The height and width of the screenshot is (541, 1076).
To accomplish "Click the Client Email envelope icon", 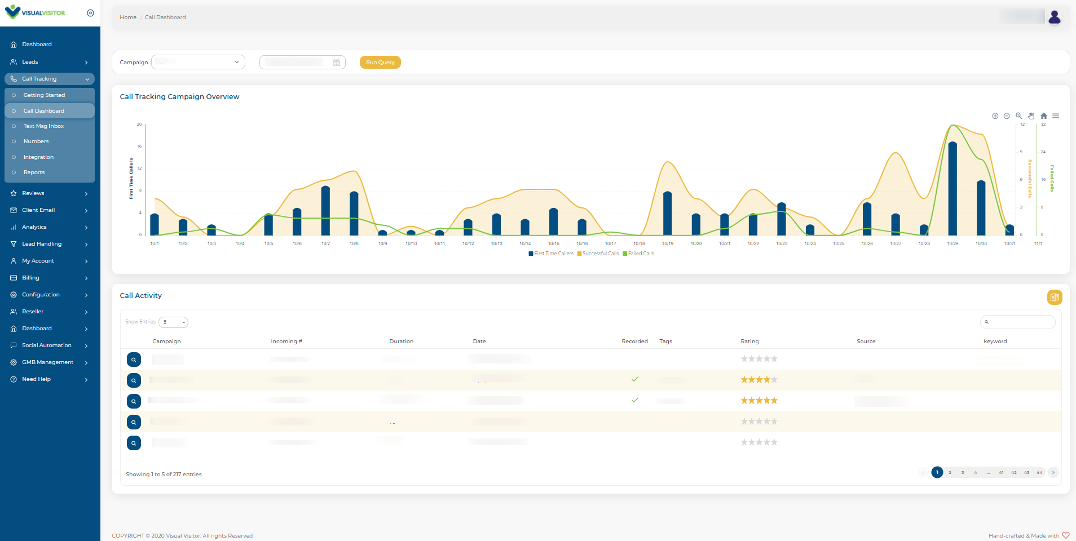I will (x=14, y=210).
